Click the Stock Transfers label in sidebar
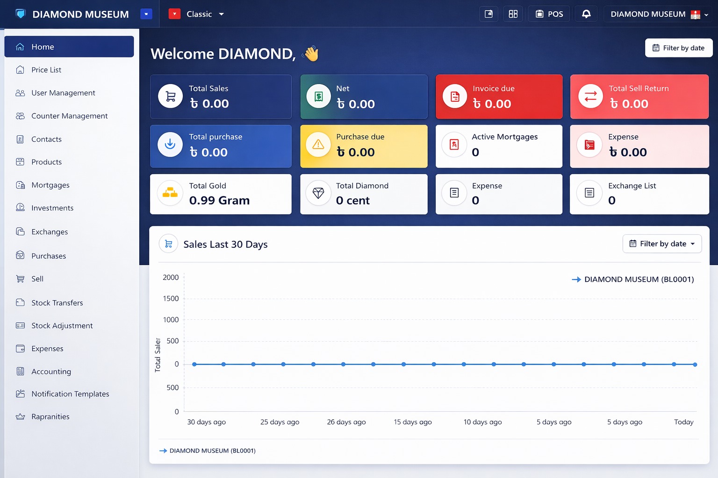 [57, 303]
